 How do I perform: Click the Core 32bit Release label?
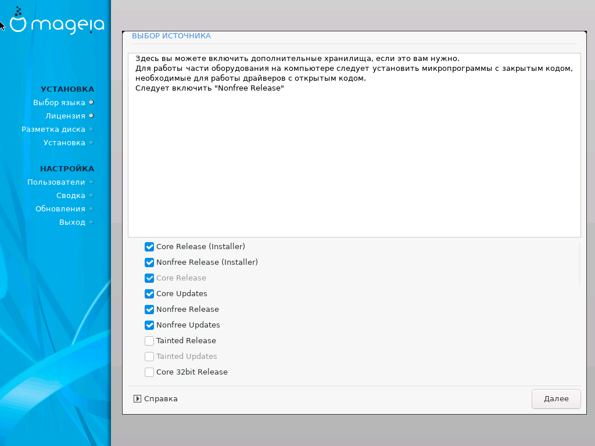coord(192,372)
